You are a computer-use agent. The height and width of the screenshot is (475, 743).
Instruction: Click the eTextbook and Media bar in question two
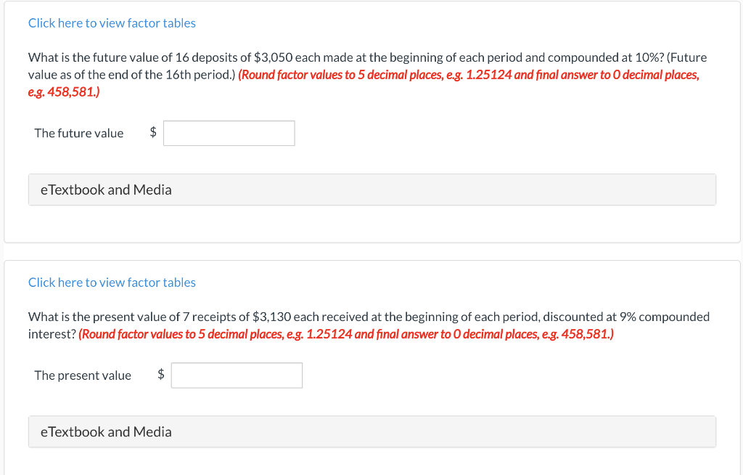(371, 431)
